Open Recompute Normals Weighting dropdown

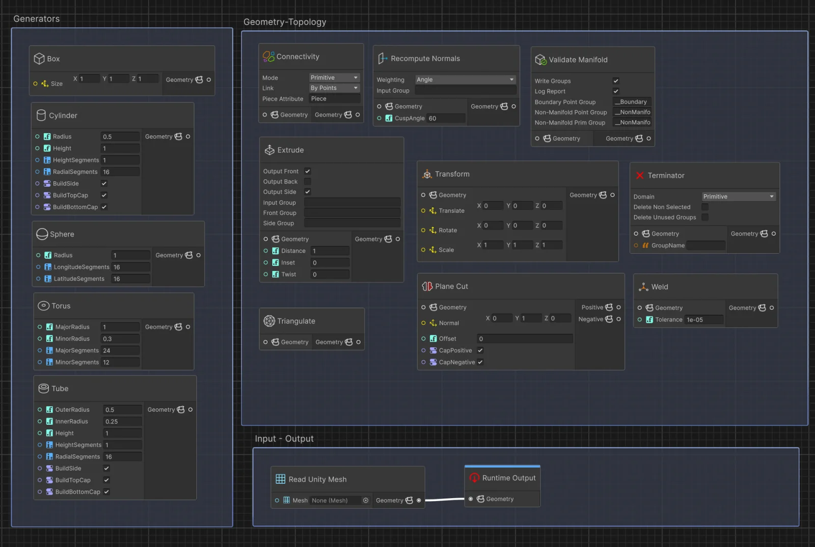click(x=466, y=79)
